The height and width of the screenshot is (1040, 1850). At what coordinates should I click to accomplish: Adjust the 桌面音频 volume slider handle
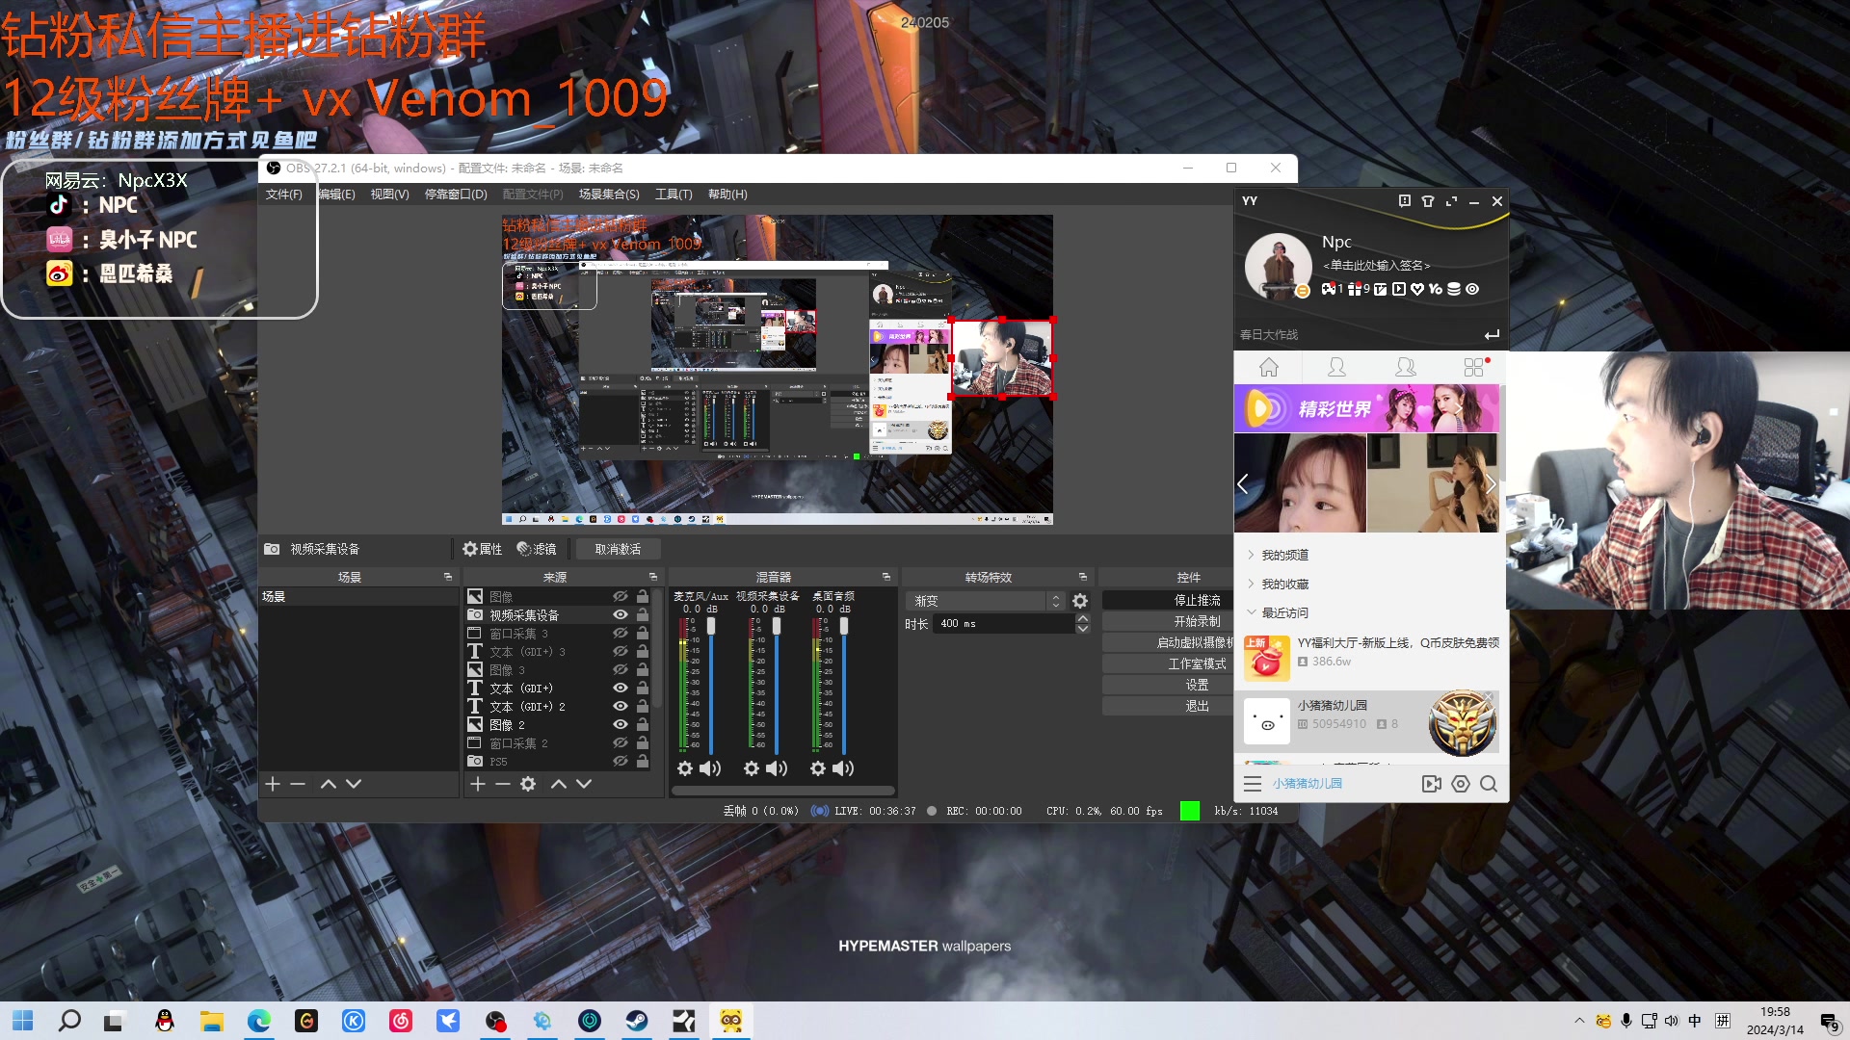(844, 626)
